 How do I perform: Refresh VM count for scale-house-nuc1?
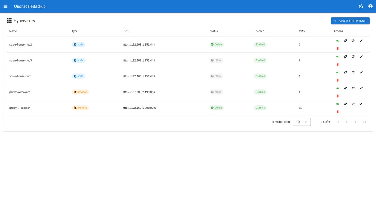pyautogui.click(x=353, y=72)
